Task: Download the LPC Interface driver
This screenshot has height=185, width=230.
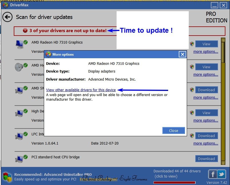Action: tap(206, 136)
